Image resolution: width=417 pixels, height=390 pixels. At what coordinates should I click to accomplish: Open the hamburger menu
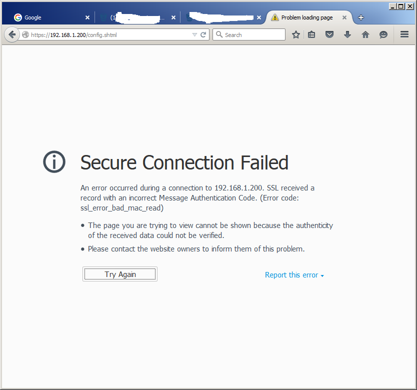[x=404, y=34]
